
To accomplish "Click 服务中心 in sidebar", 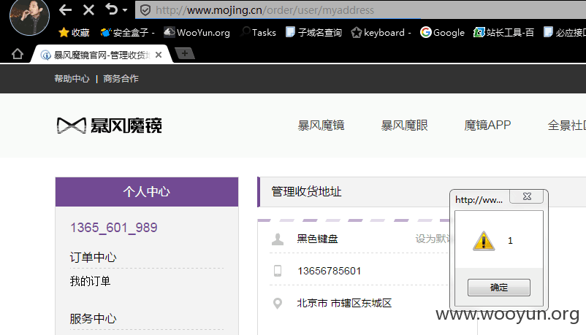I will pyautogui.click(x=93, y=318).
